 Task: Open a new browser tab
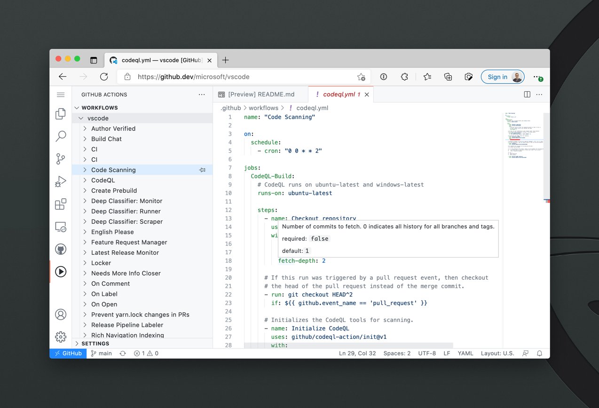[226, 60]
